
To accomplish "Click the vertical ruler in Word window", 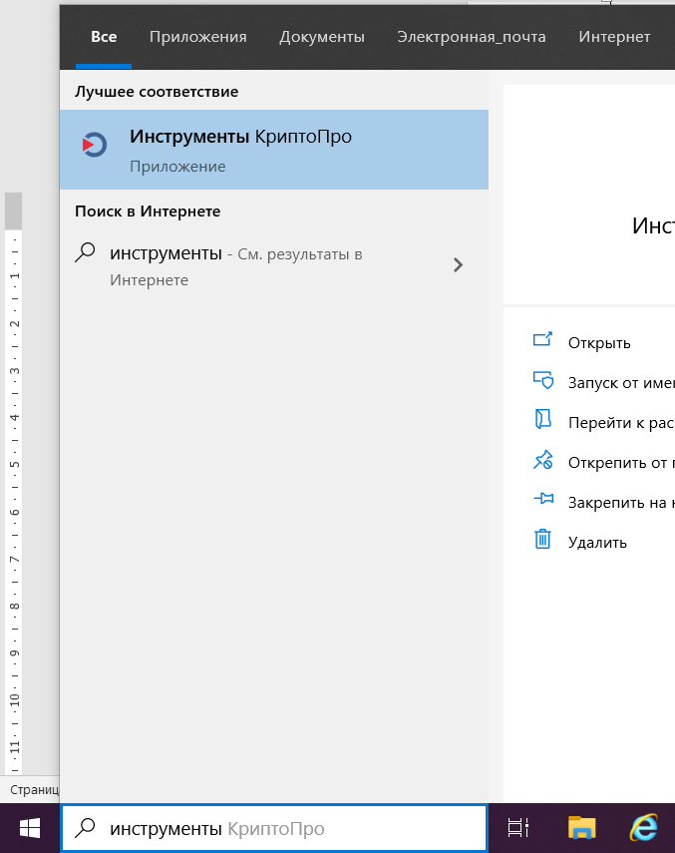I will coord(14,483).
